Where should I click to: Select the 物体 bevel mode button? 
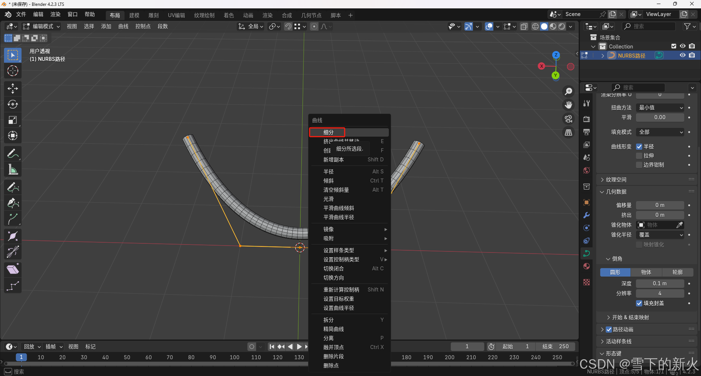point(646,272)
